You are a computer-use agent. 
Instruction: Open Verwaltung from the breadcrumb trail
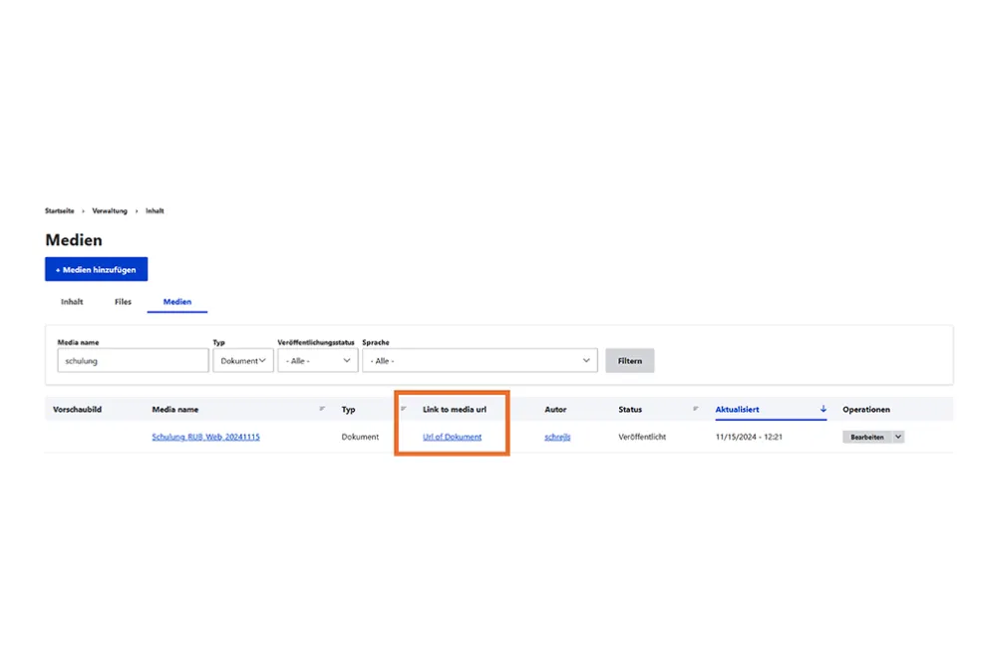click(108, 211)
